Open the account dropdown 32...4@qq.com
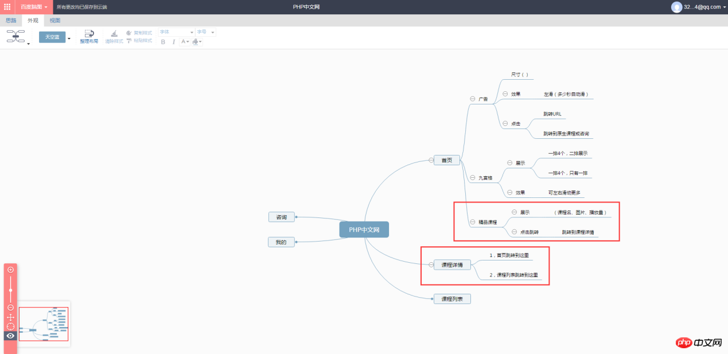Screen dimensions: 728x354 pos(705,7)
